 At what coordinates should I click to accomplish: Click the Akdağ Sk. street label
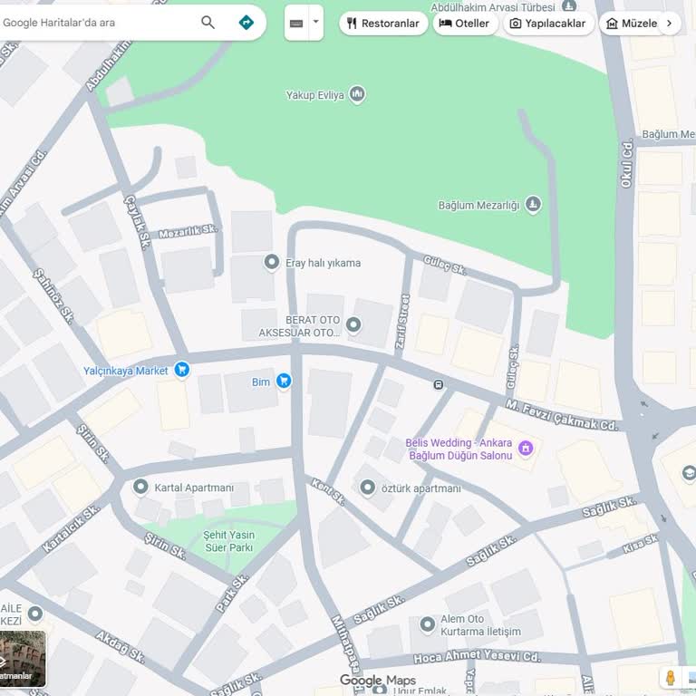(121, 647)
